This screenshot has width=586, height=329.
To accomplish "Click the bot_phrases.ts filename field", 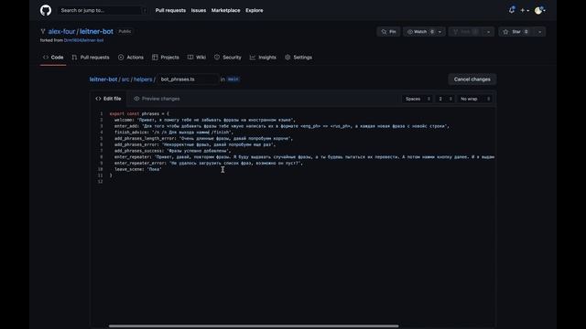I will point(187,80).
